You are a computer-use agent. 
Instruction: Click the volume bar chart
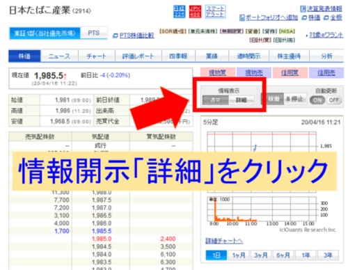coord(262,209)
